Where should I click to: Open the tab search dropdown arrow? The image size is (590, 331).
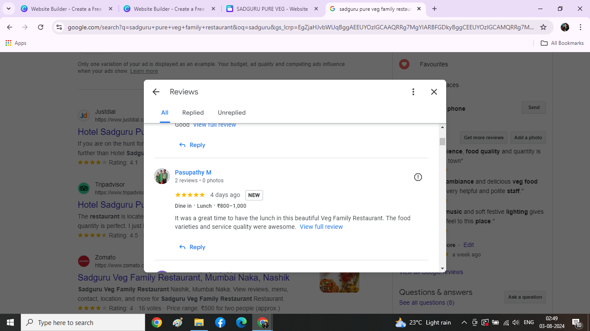coord(9,9)
